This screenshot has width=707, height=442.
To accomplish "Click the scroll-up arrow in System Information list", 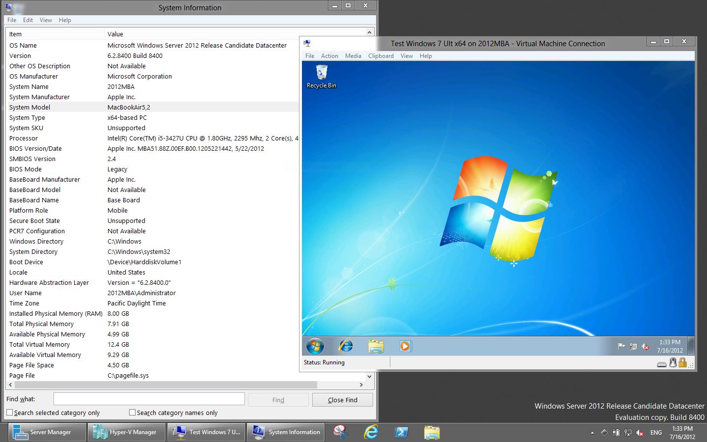I will [x=369, y=32].
